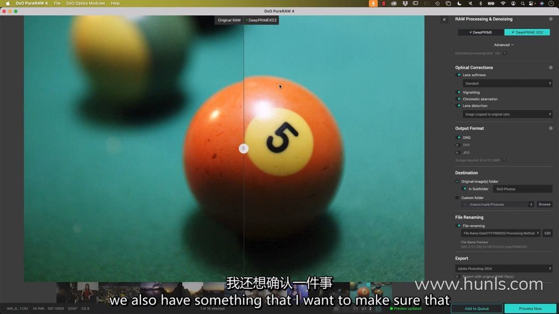Toggle the in Subfolder option

pos(464,189)
